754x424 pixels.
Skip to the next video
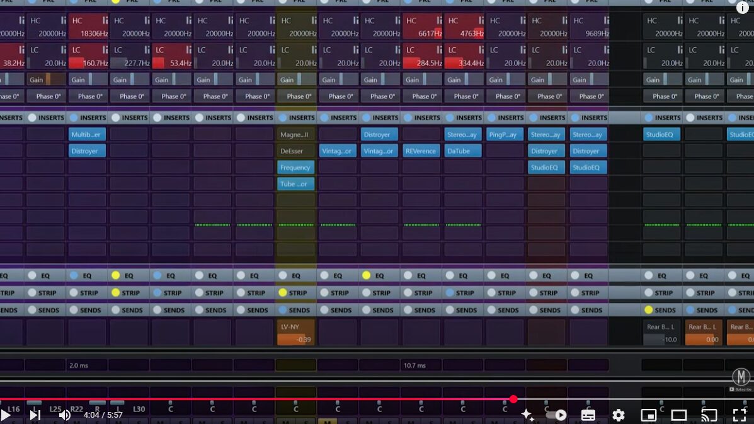click(35, 415)
